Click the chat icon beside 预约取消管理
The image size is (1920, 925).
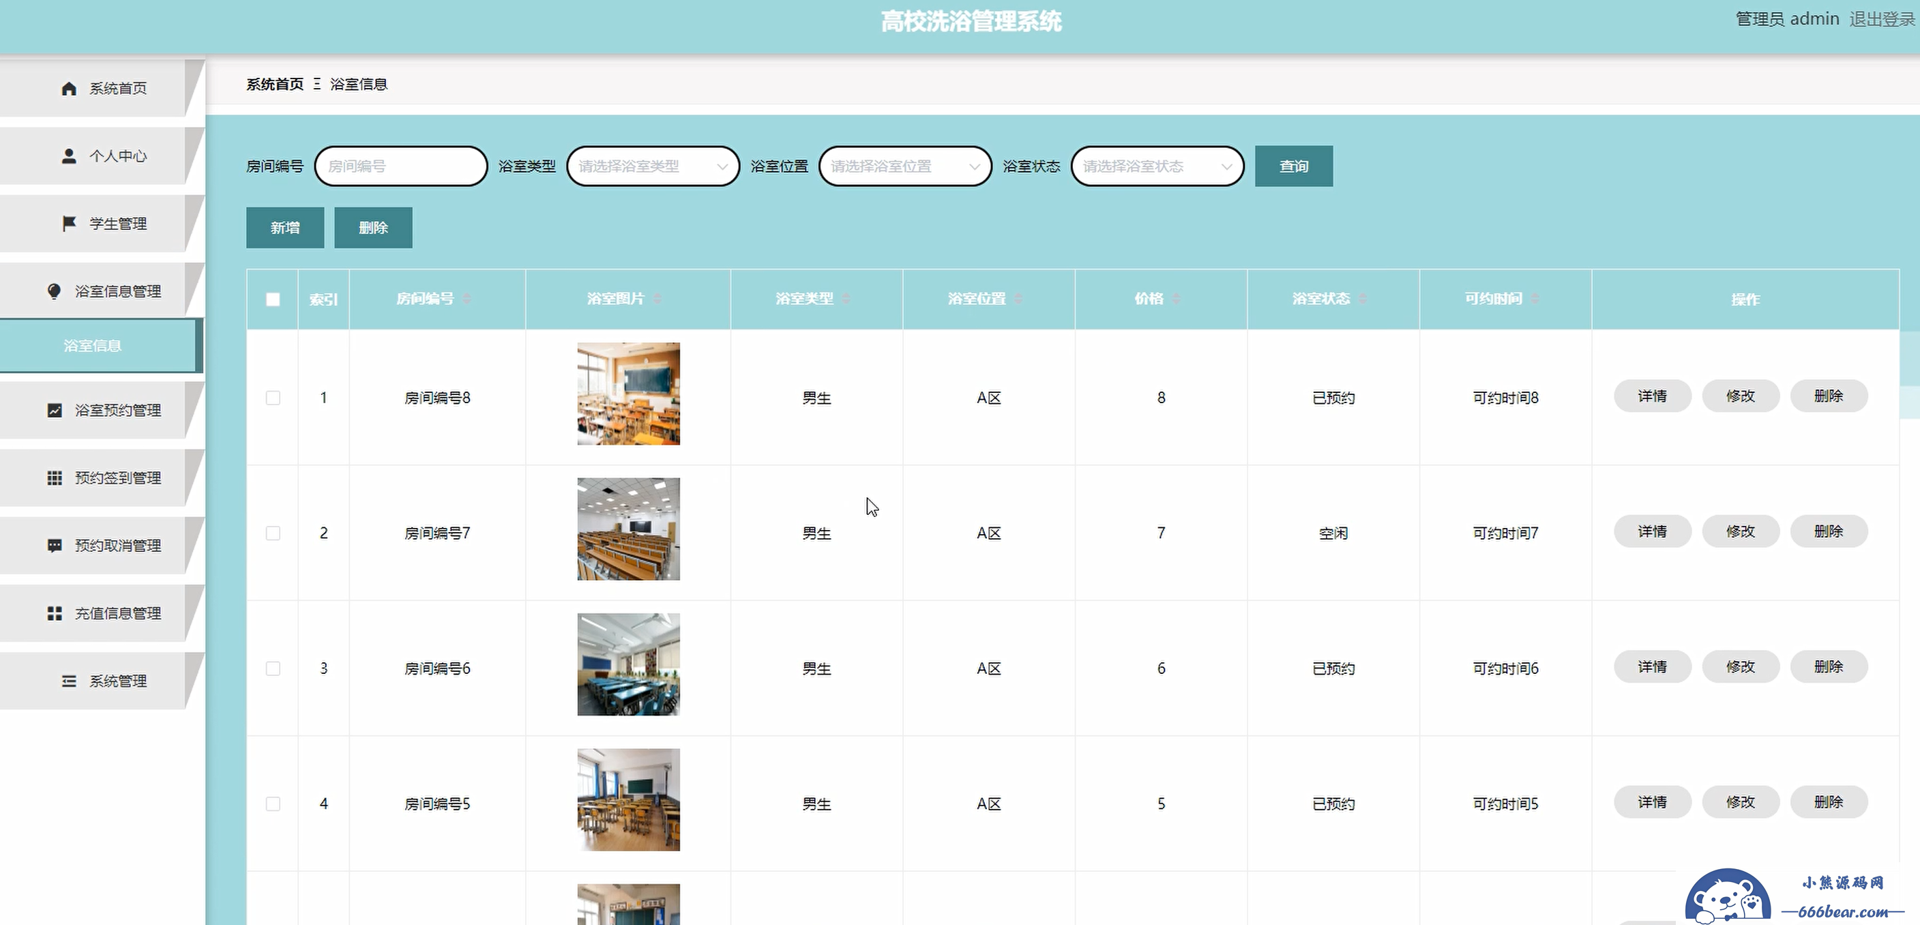55,546
